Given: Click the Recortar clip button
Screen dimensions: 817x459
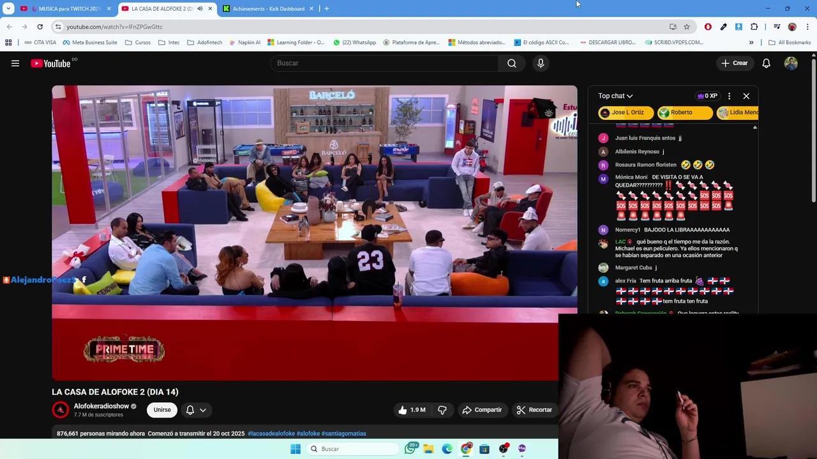Looking at the screenshot, I should pos(534,410).
